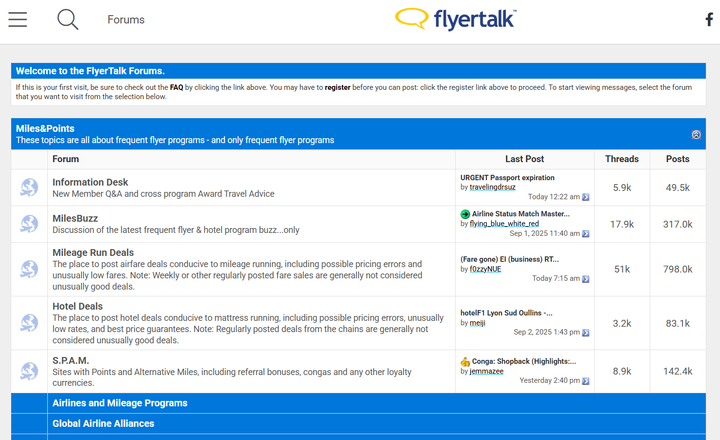Click Today 12:22 am timestamp
This screenshot has height=440, width=720.
(x=554, y=197)
